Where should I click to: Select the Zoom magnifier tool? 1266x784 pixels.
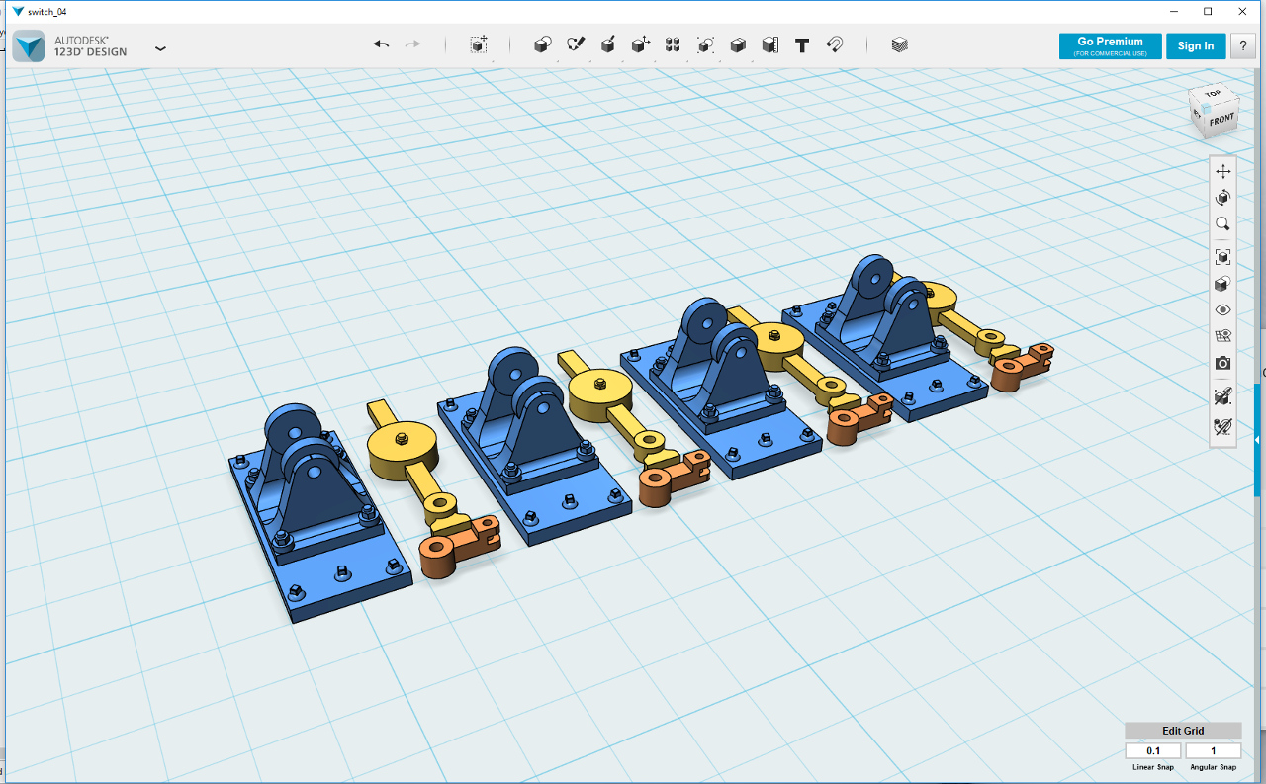click(1223, 224)
